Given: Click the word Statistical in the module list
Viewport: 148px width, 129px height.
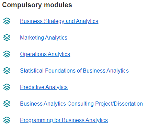Looking at the screenshot, I should point(32,71).
